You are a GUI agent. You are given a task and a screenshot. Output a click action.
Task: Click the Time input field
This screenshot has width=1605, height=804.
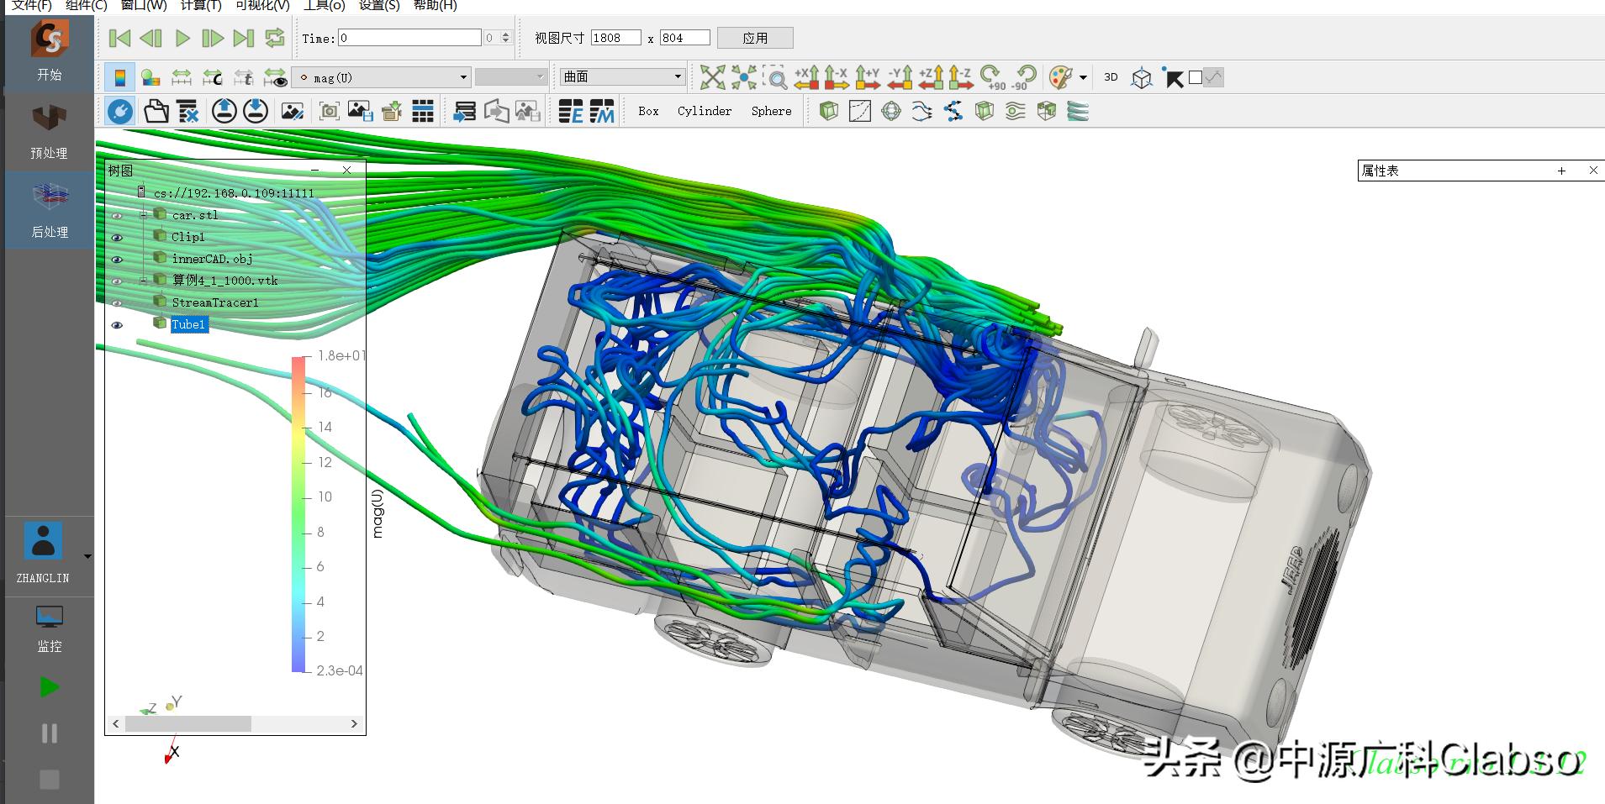(409, 38)
